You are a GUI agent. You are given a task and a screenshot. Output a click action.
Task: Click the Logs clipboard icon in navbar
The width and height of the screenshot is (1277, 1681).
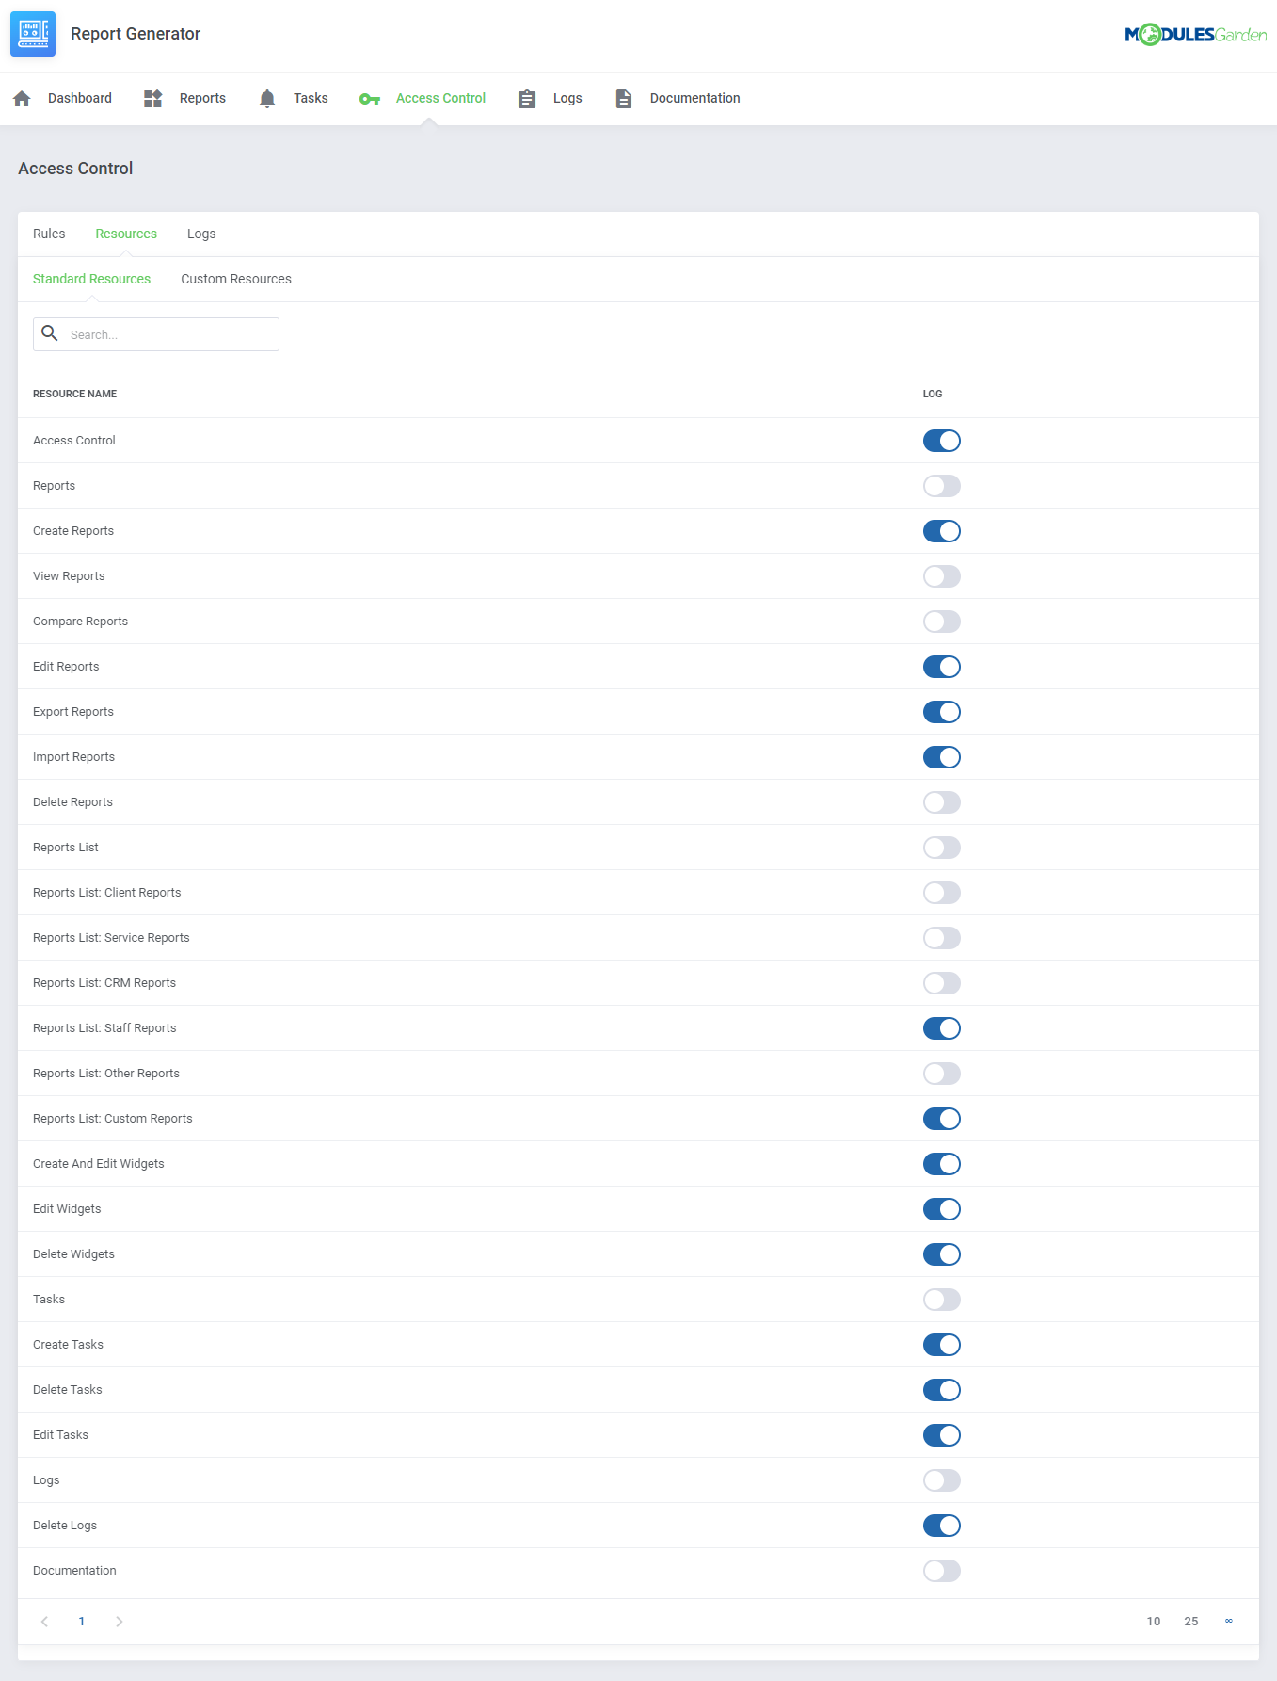[527, 99]
